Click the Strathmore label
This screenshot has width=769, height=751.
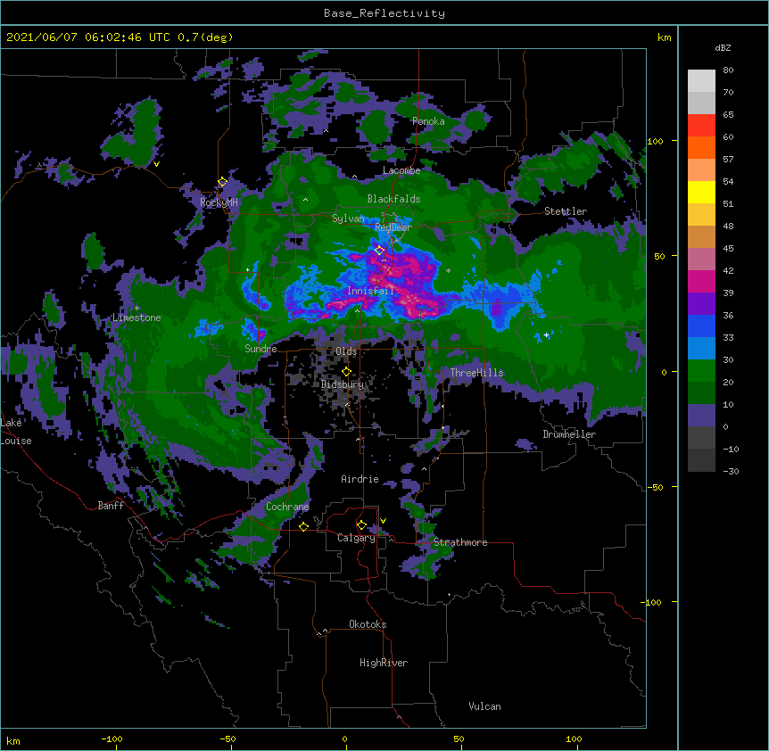[460, 542]
